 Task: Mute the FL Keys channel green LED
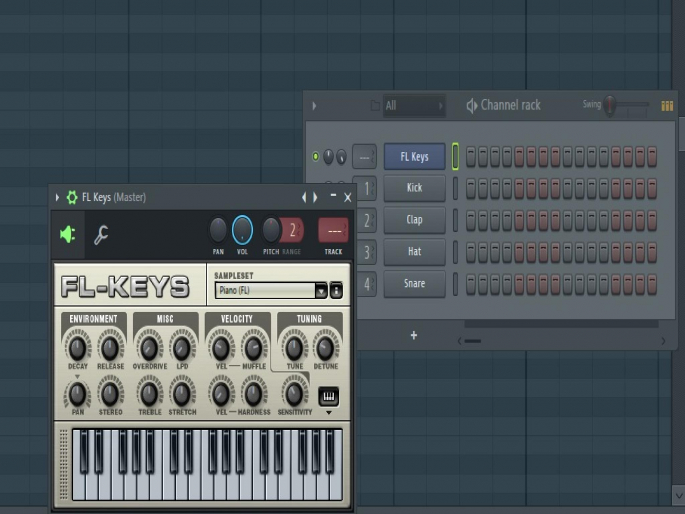point(316,156)
